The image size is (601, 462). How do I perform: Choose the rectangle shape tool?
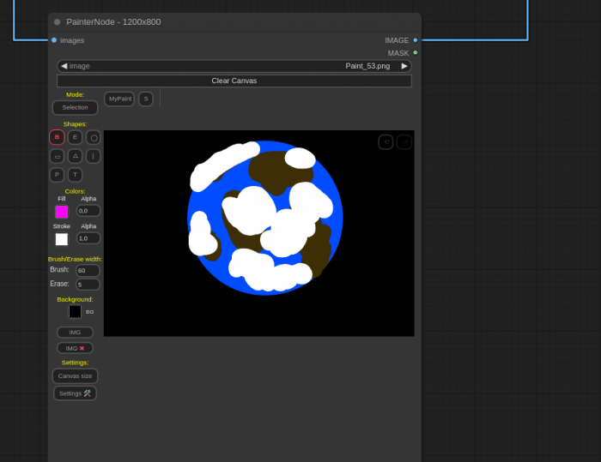pyautogui.click(x=57, y=156)
